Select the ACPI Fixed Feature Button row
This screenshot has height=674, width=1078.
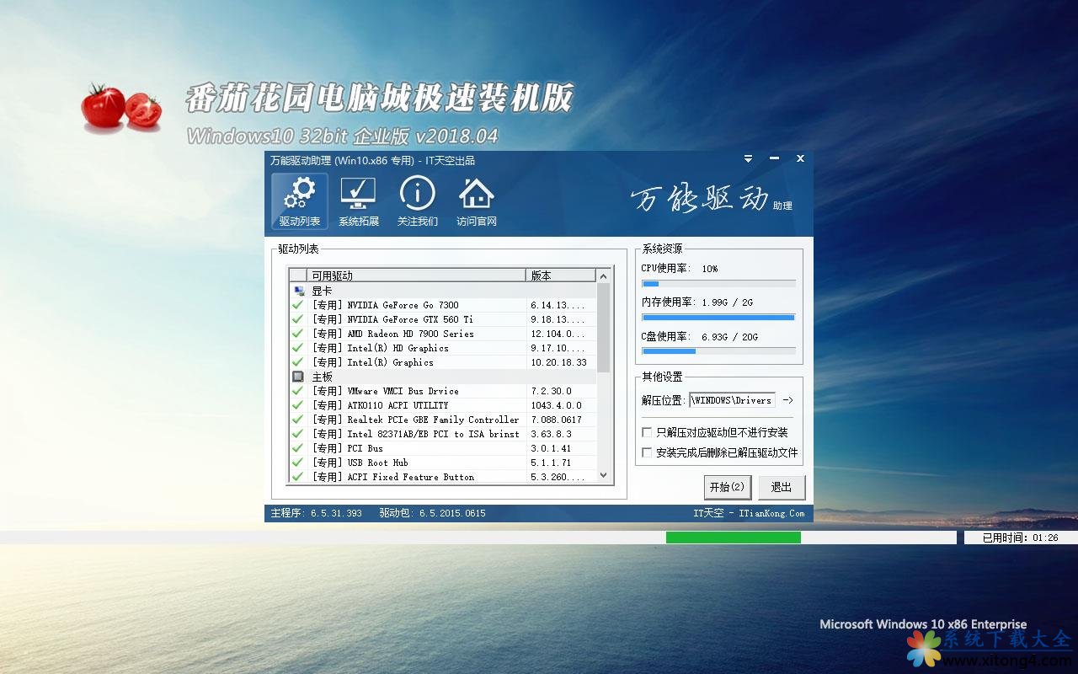point(442,477)
